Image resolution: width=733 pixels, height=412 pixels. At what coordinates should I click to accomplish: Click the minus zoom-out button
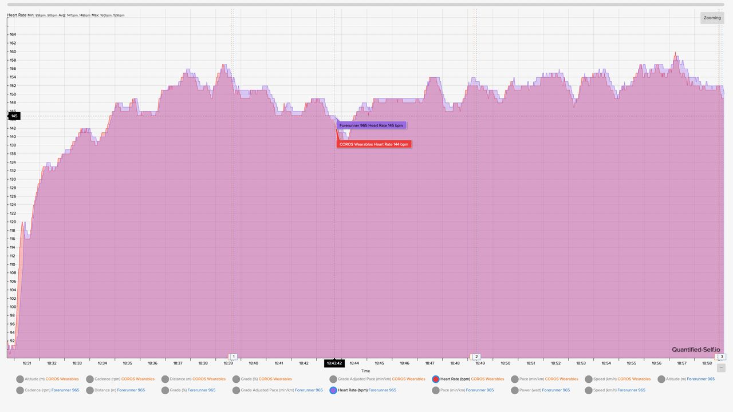721,367
